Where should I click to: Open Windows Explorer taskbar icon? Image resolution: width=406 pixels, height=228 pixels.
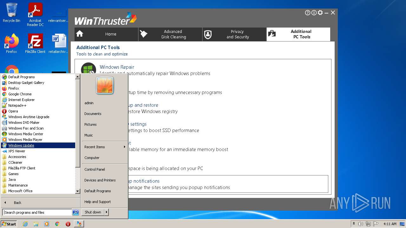[36, 224]
